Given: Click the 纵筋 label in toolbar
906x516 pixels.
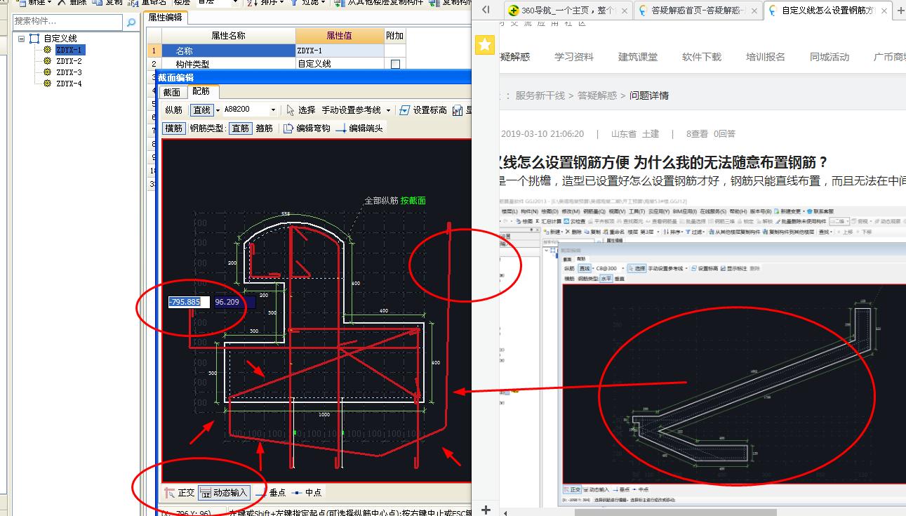Looking at the screenshot, I should (174, 110).
